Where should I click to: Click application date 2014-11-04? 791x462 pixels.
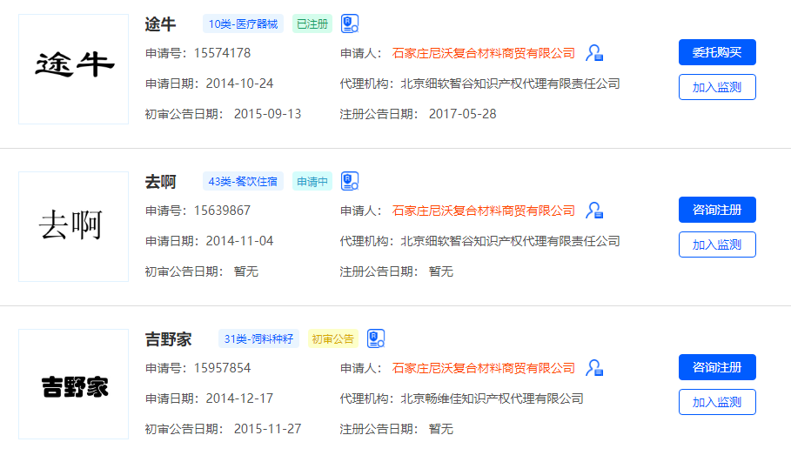point(239,241)
